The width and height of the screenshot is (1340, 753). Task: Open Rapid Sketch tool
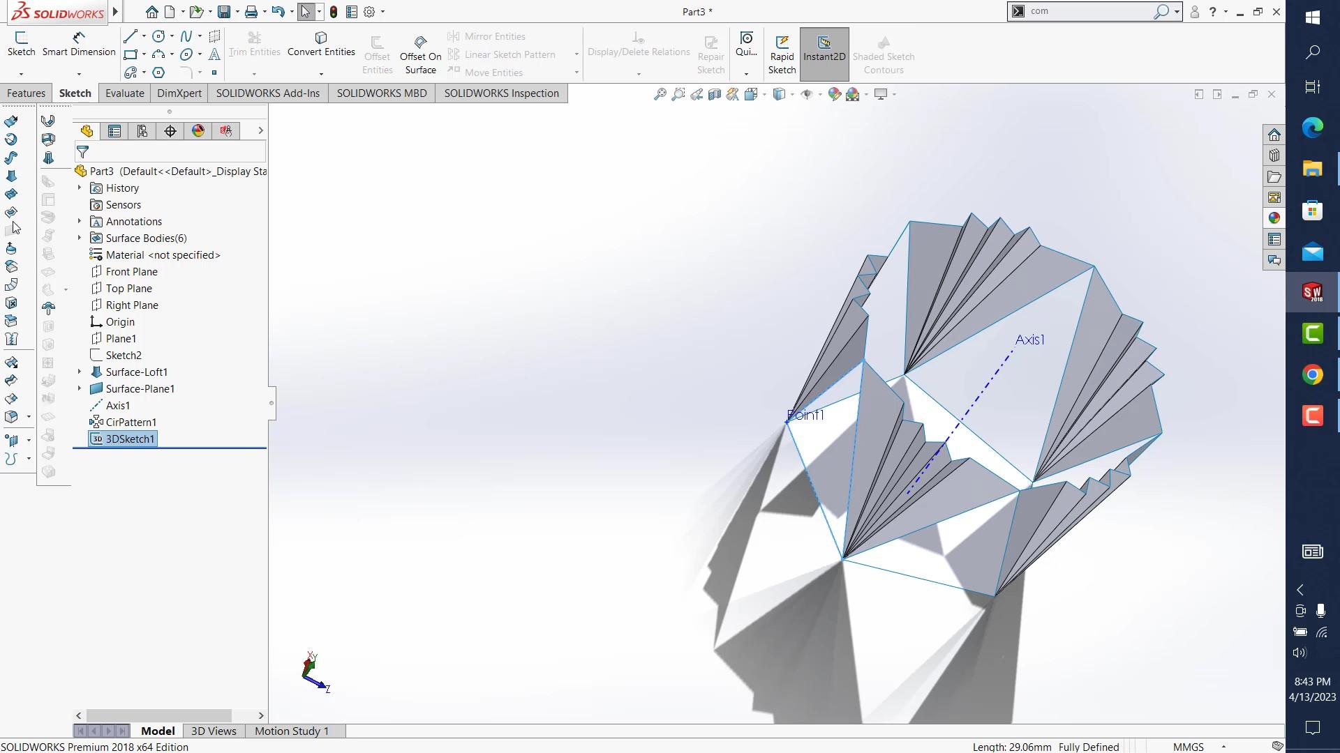click(782, 54)
